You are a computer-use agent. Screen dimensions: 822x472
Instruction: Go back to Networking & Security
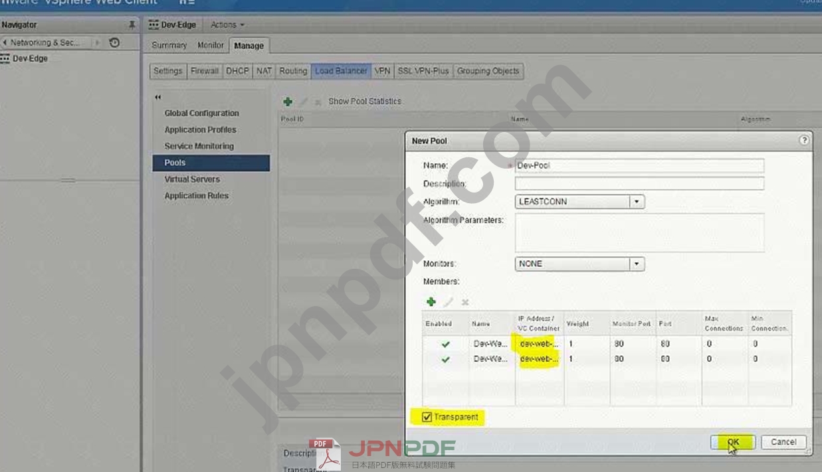44,42
